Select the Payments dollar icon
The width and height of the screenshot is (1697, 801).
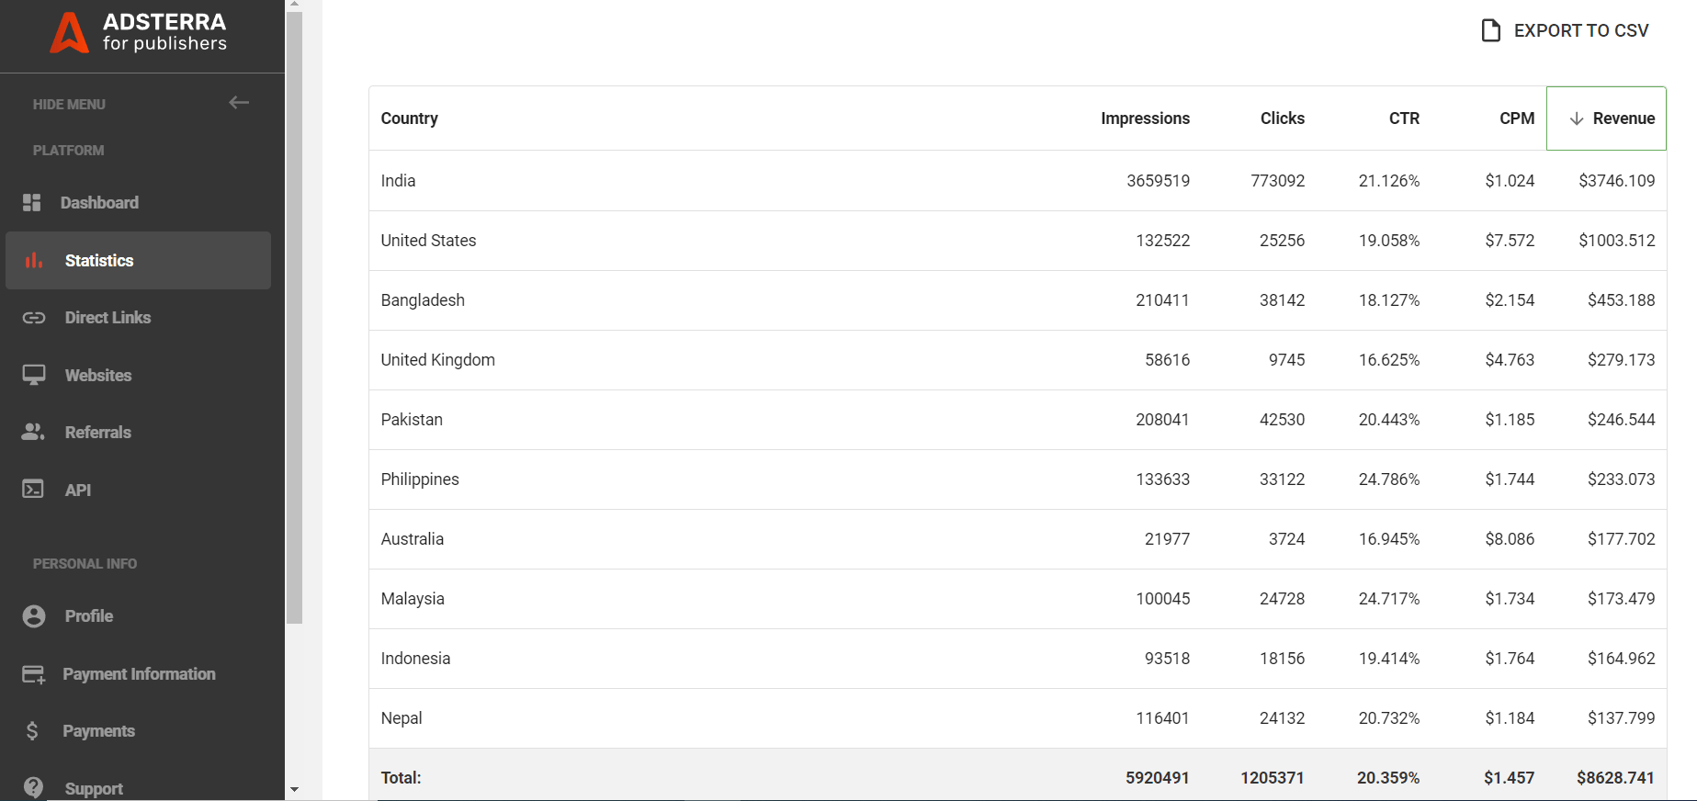tap(33, 730)
